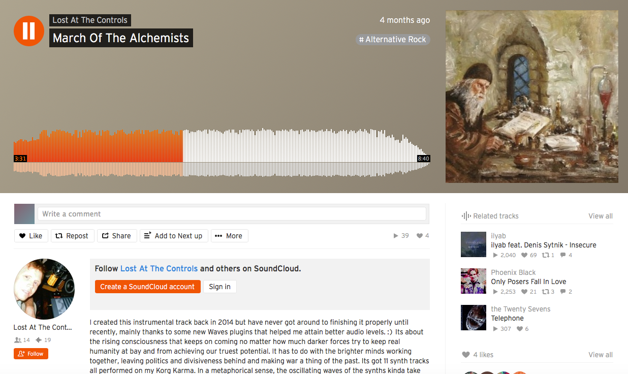
Task: Open Lost At The Controls profile avatar
Action: coord(44,289)
